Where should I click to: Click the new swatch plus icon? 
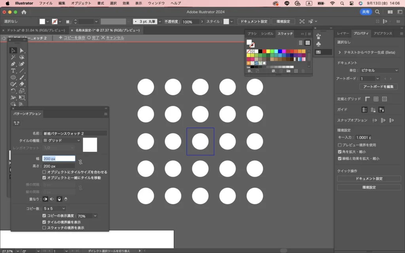(296, 71)
